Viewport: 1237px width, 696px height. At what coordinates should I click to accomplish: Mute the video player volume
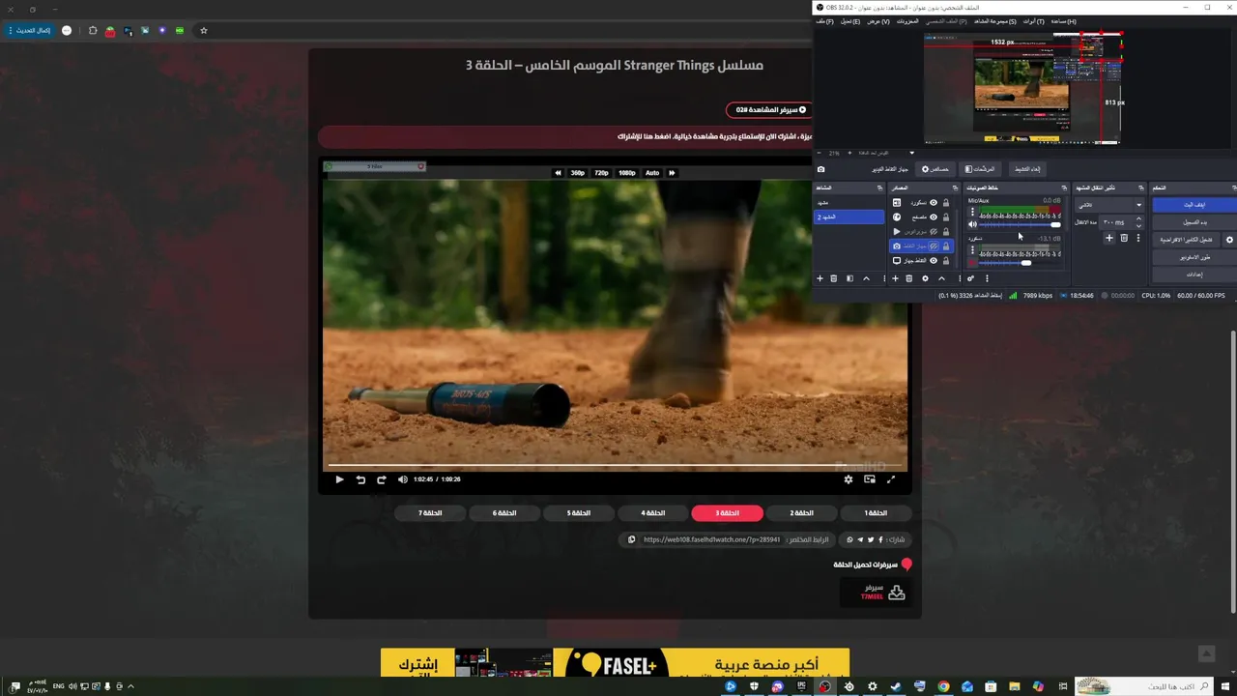(403, 479)
